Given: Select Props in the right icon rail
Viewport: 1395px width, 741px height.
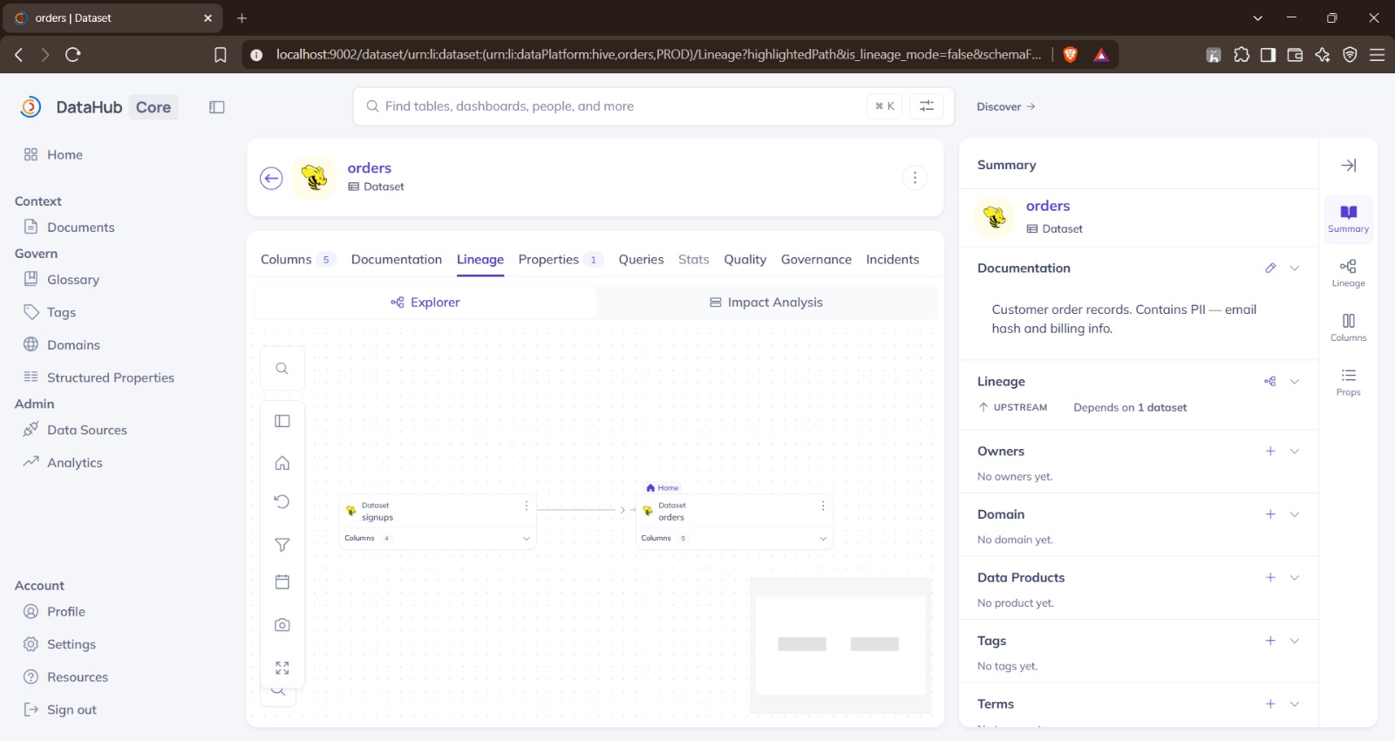Looking at the screenshot, I should pos(1349,382).
